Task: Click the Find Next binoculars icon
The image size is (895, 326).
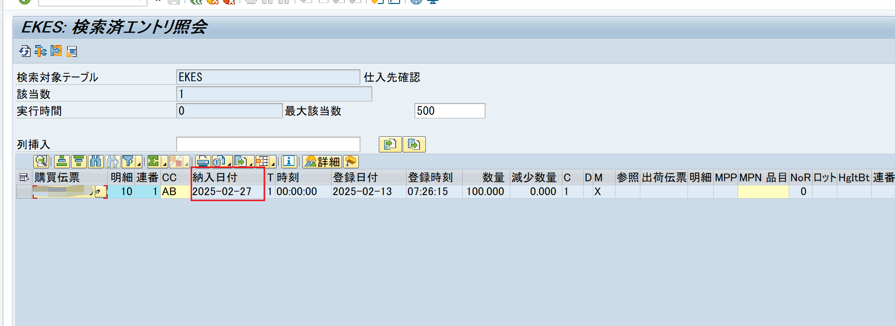Action: tap(112, 162)
